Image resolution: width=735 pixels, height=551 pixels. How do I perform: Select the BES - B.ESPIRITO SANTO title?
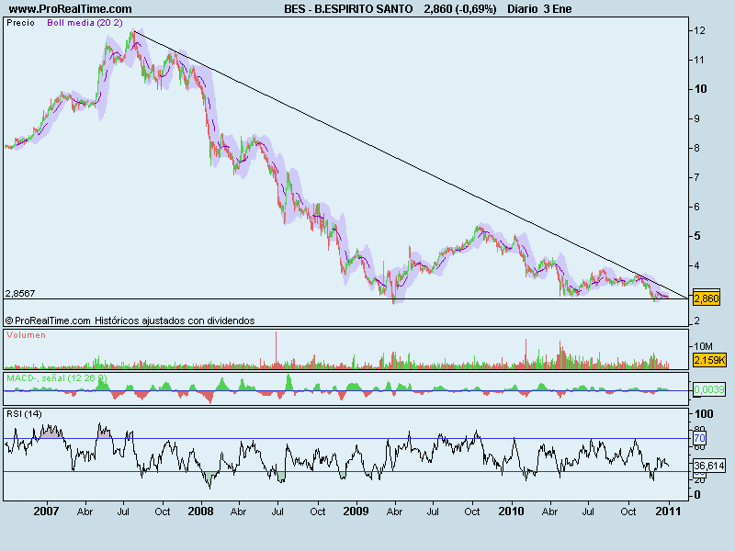point(348,9)
